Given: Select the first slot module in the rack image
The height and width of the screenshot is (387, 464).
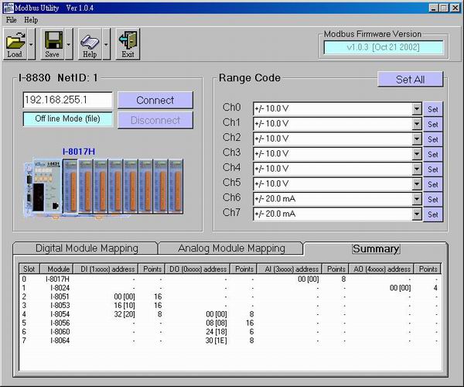Looking at the screenshot, I should [x=70, y=187].
